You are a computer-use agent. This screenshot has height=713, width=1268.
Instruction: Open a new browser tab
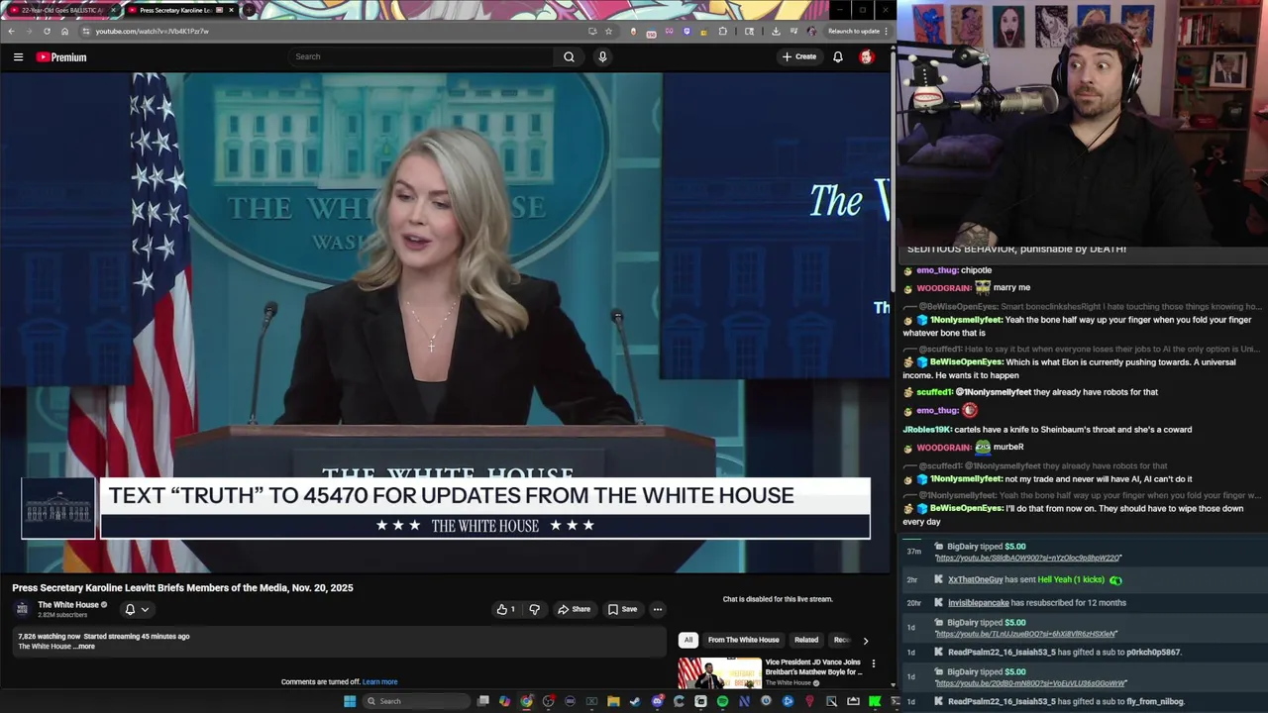click(250, 10)
